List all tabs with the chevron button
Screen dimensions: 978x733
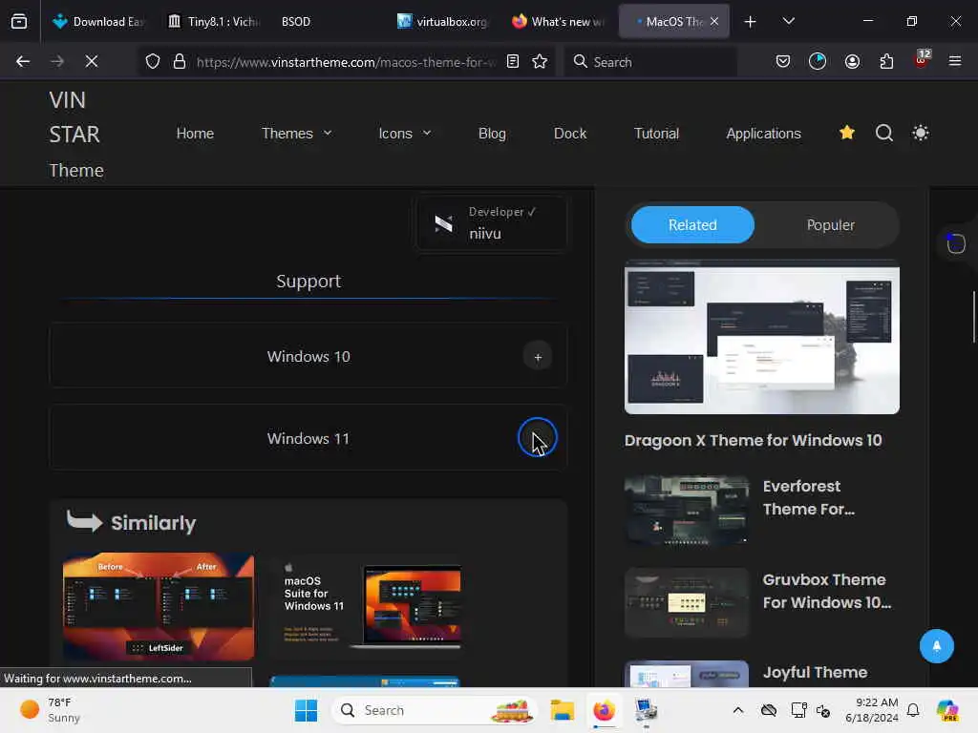pos(789,21)
